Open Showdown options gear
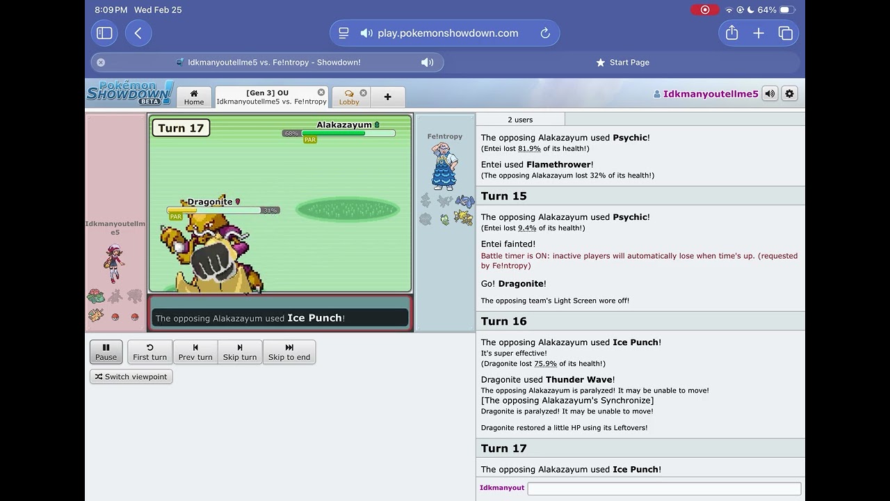 click(789, 93)
